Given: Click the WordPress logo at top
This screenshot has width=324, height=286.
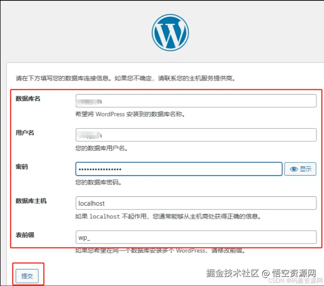Looking at the screenshot, I should pyautogui.click(x=170, y=33).
